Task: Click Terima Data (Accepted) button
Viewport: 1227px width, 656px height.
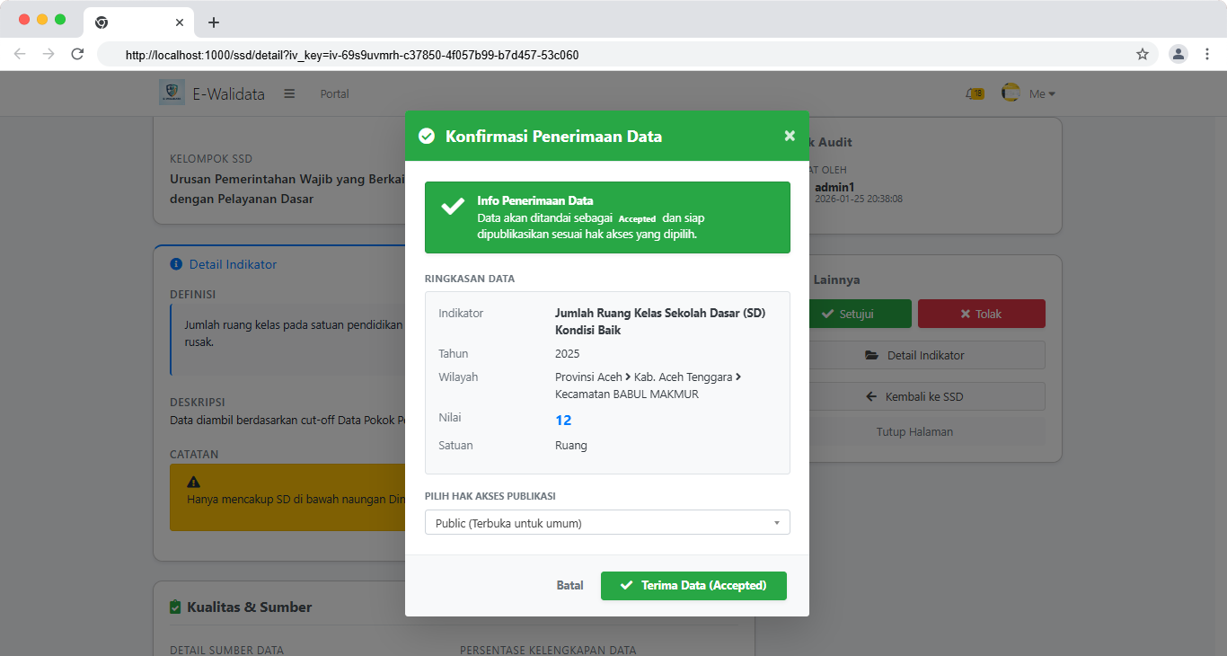Action: 693,586
